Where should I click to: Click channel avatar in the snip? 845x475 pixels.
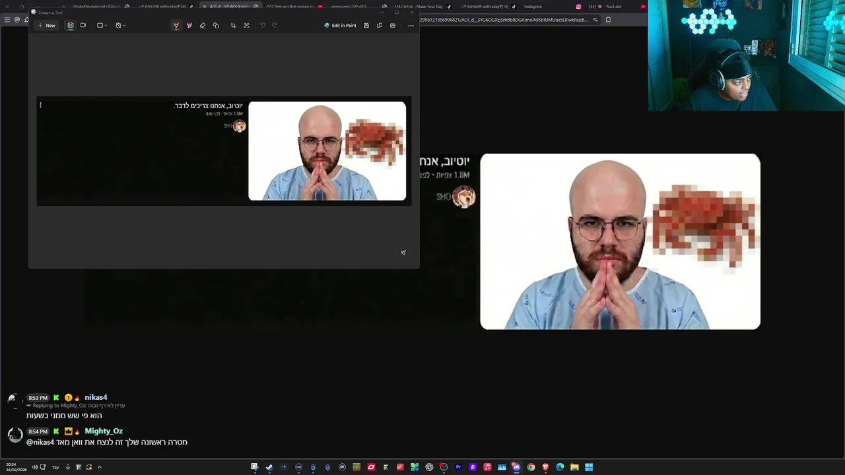pyautogui.click(x=239, y=126)
